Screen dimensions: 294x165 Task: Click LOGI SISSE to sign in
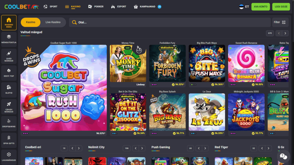(x=281, y=6)
